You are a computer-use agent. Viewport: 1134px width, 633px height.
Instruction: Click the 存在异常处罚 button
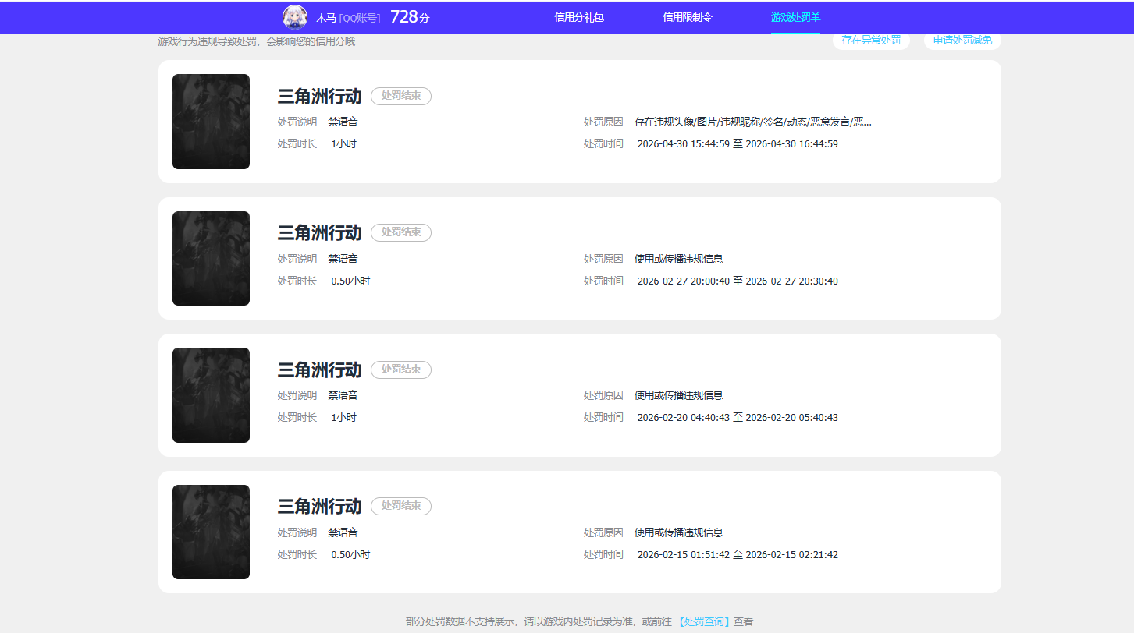click(x=871, y=41)
